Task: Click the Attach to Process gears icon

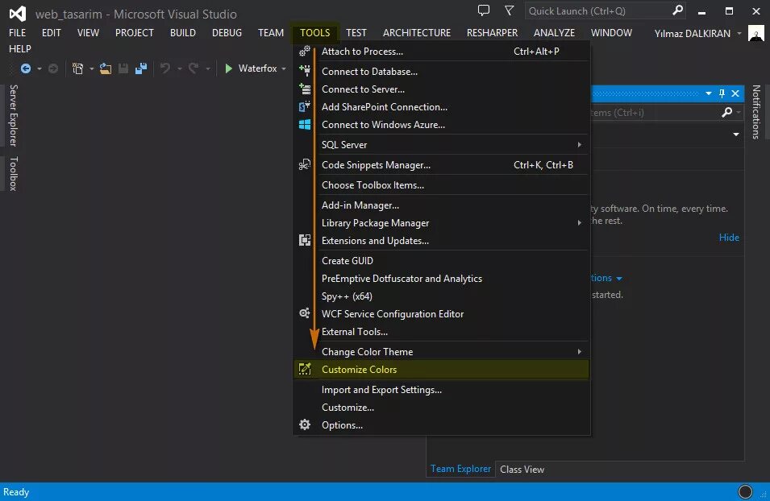Action: pos(305,51)
